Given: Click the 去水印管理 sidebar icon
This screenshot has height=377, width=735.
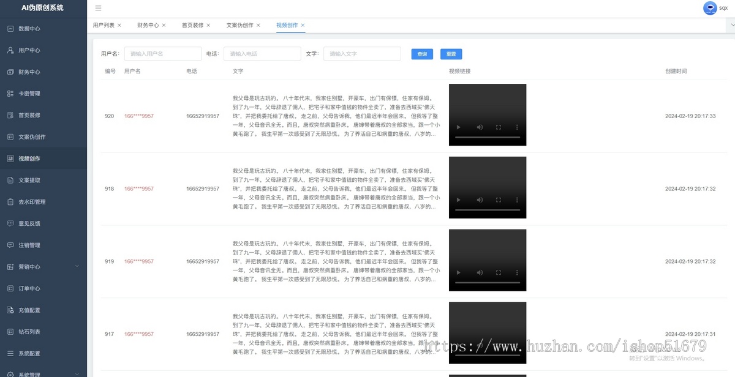Looking at the screenshot, I should (x=10, y=202).
